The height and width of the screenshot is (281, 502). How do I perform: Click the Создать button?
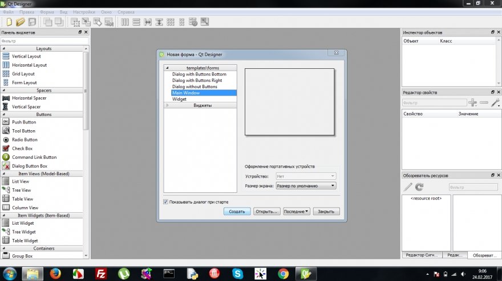(237, 212)
